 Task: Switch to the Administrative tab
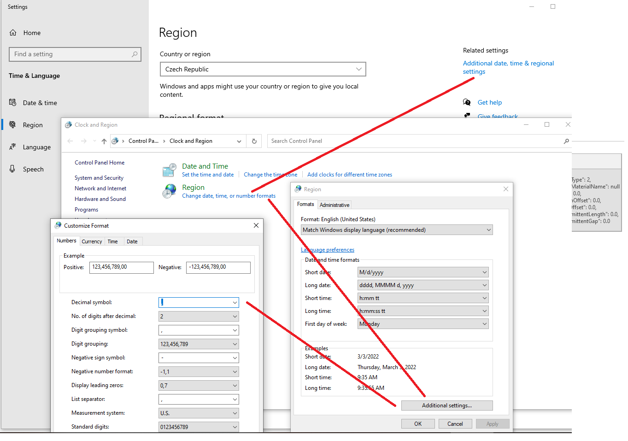335,205
